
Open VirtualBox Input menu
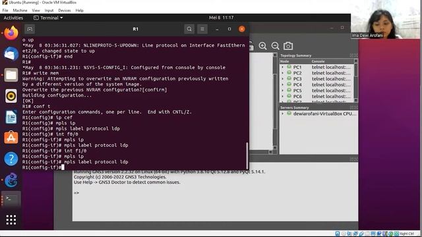pyautogui.click(x=49, y=11)
